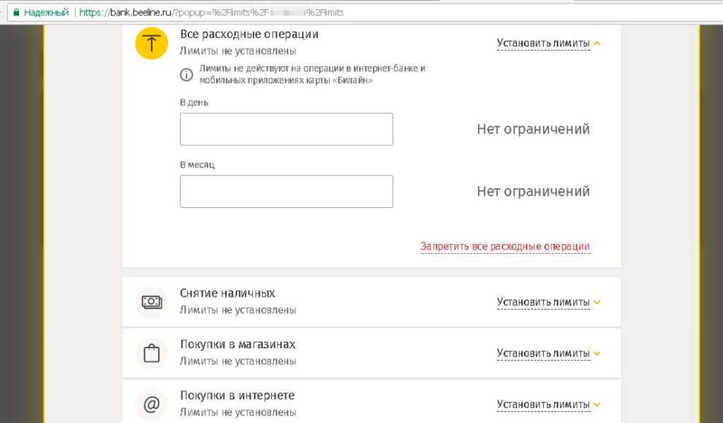Expand limits for Покупки в интернете

click(548, 405)
